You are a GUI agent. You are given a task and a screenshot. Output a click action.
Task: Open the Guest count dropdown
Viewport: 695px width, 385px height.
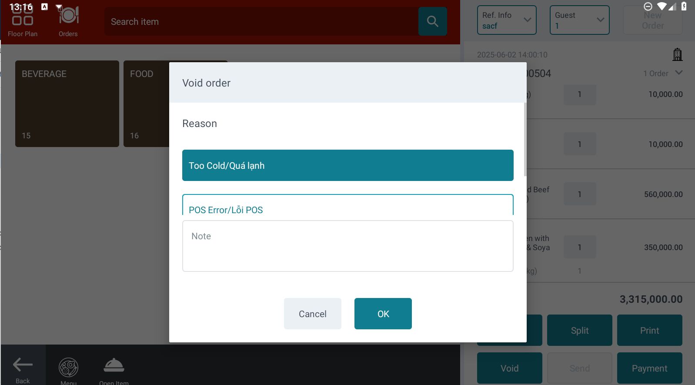[579, 20]
